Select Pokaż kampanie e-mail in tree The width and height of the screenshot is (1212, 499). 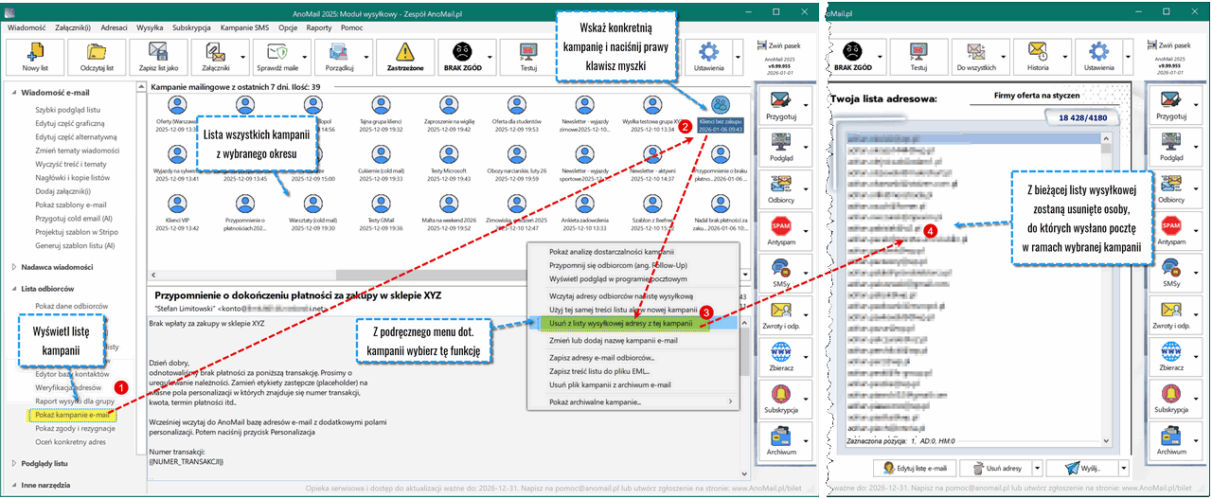[72, 415]
